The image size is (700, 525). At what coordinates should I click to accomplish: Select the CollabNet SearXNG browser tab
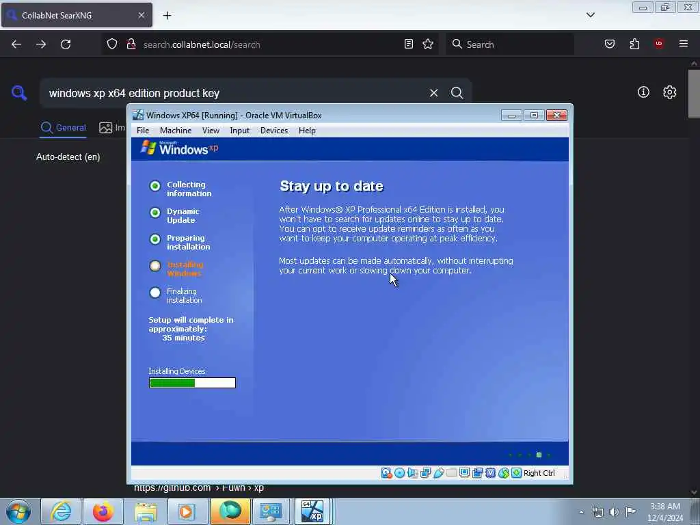point(77,15)
